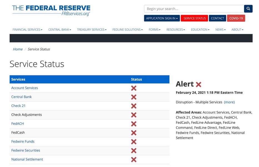Open the Fedwire Securities link
Screen dimensions: 259x167
pyautogui.click(x=26, y=150)
